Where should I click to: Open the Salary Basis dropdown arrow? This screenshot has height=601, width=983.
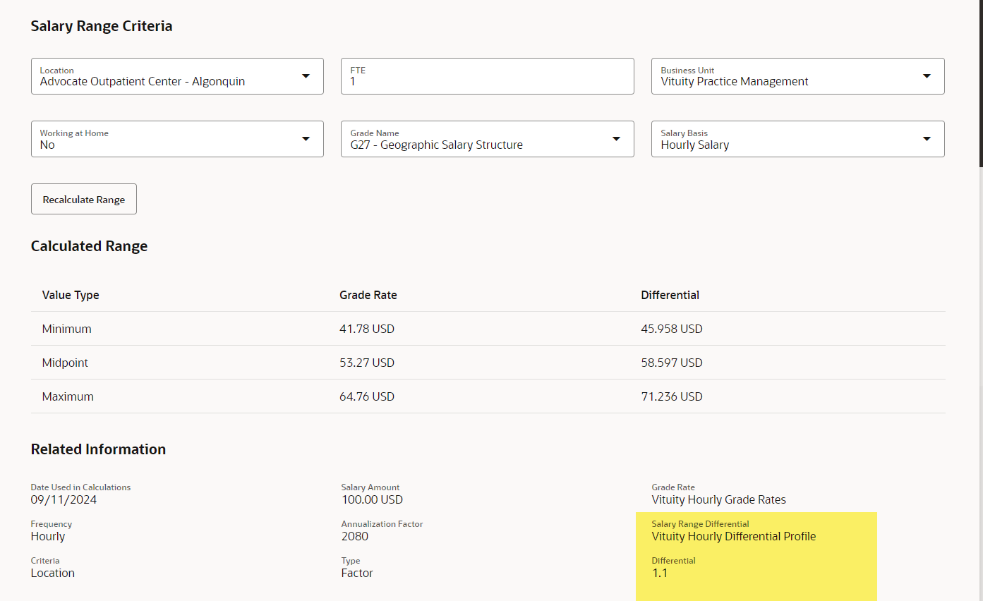tap(927, 139)
